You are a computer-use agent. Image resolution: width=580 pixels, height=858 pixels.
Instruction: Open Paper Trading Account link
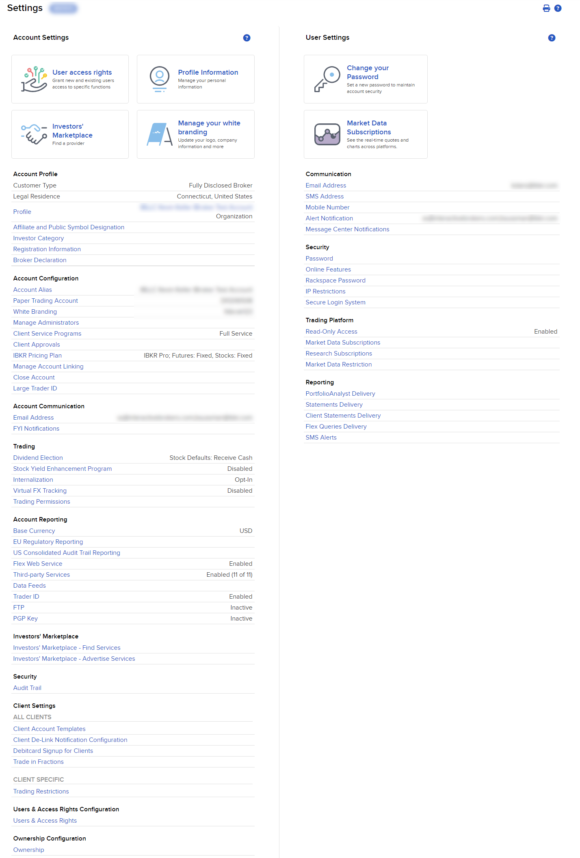pyautogui.click(x=45, y=301)
